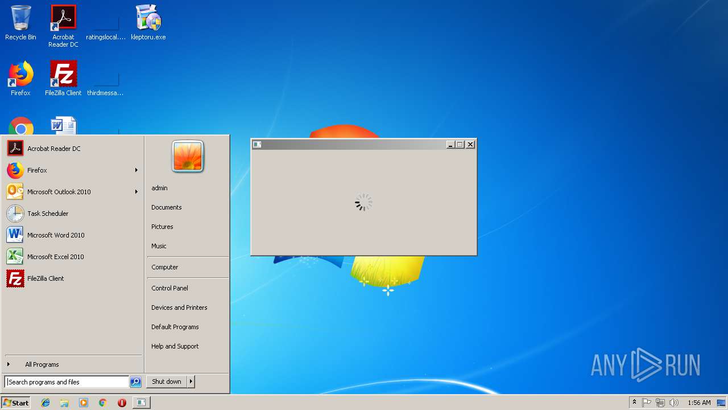The height and width of the screenshot is (410, 728).
Task: Click the user account picture
Action: pos(188,156)
